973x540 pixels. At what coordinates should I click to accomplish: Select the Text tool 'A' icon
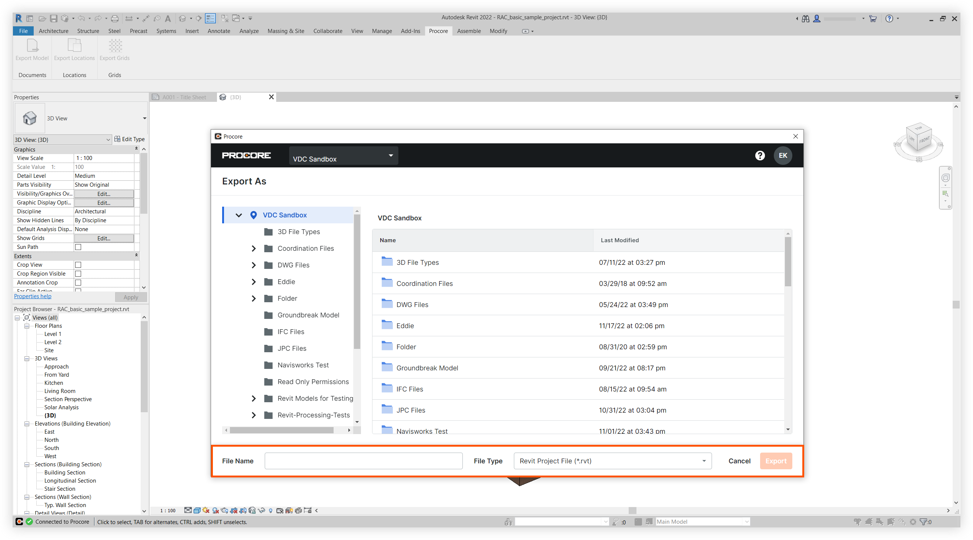click(168, 18)
